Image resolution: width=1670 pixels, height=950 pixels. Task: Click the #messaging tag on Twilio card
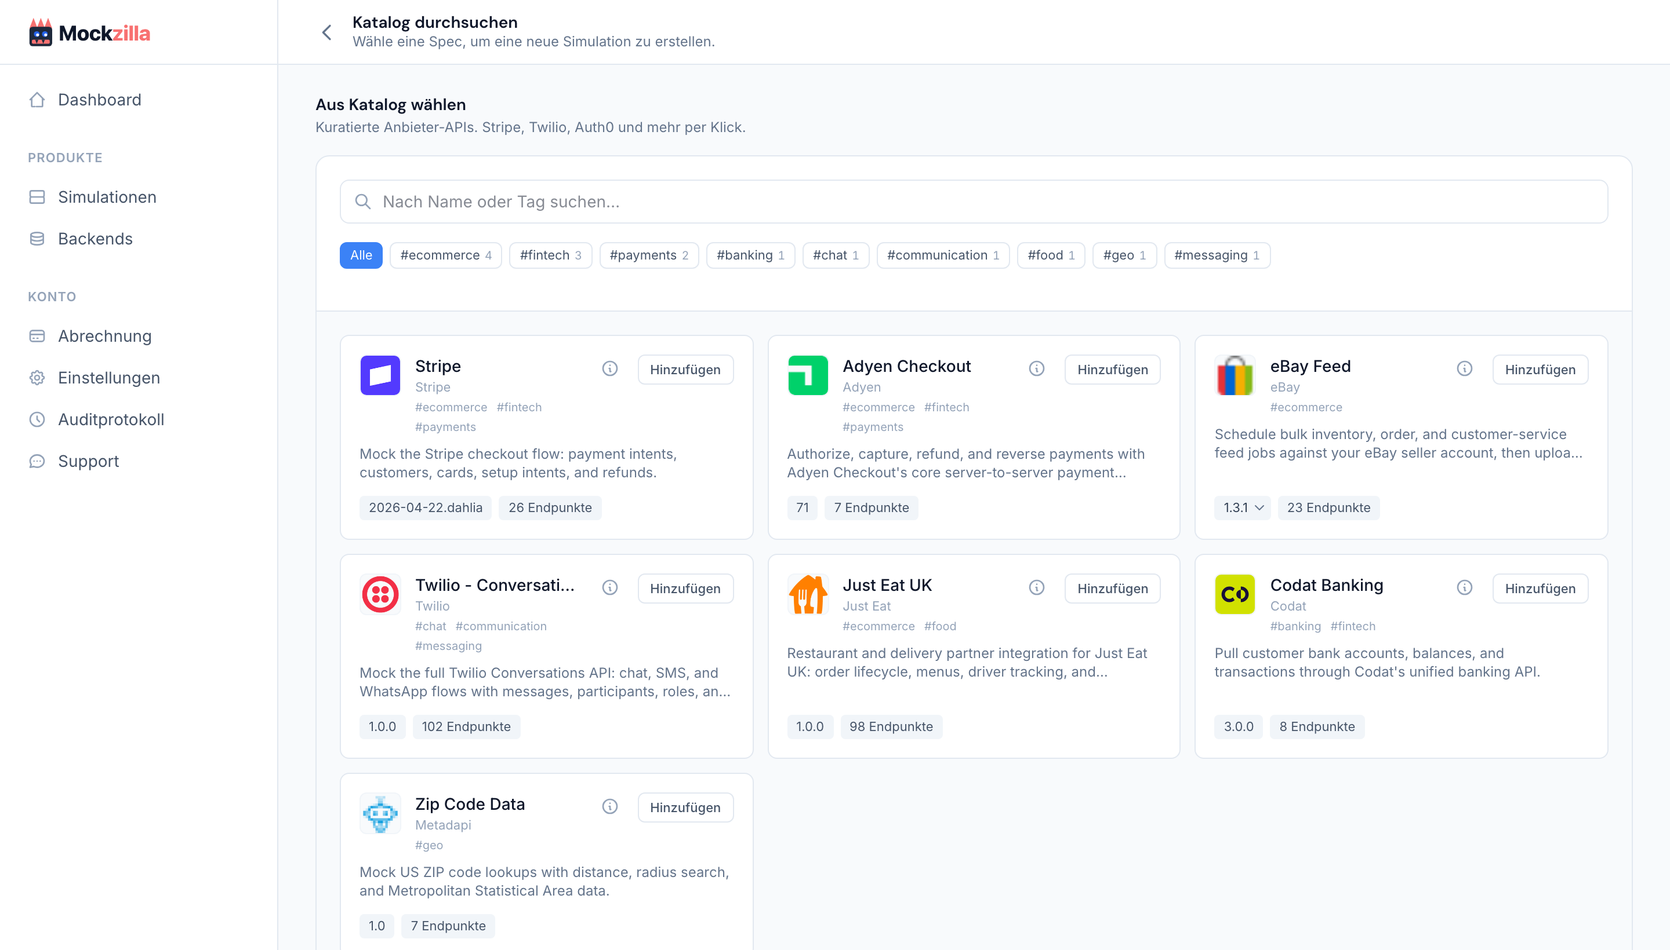coord(449,645)
